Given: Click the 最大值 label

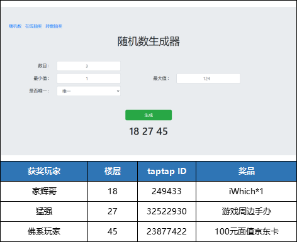Looking at the screenshot, I should coord(161,79).
